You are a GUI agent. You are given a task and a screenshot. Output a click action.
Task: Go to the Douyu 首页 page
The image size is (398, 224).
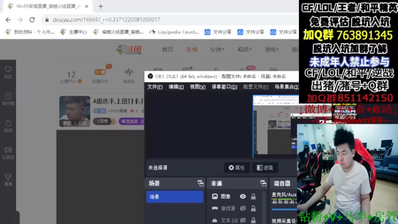(168, 49)
